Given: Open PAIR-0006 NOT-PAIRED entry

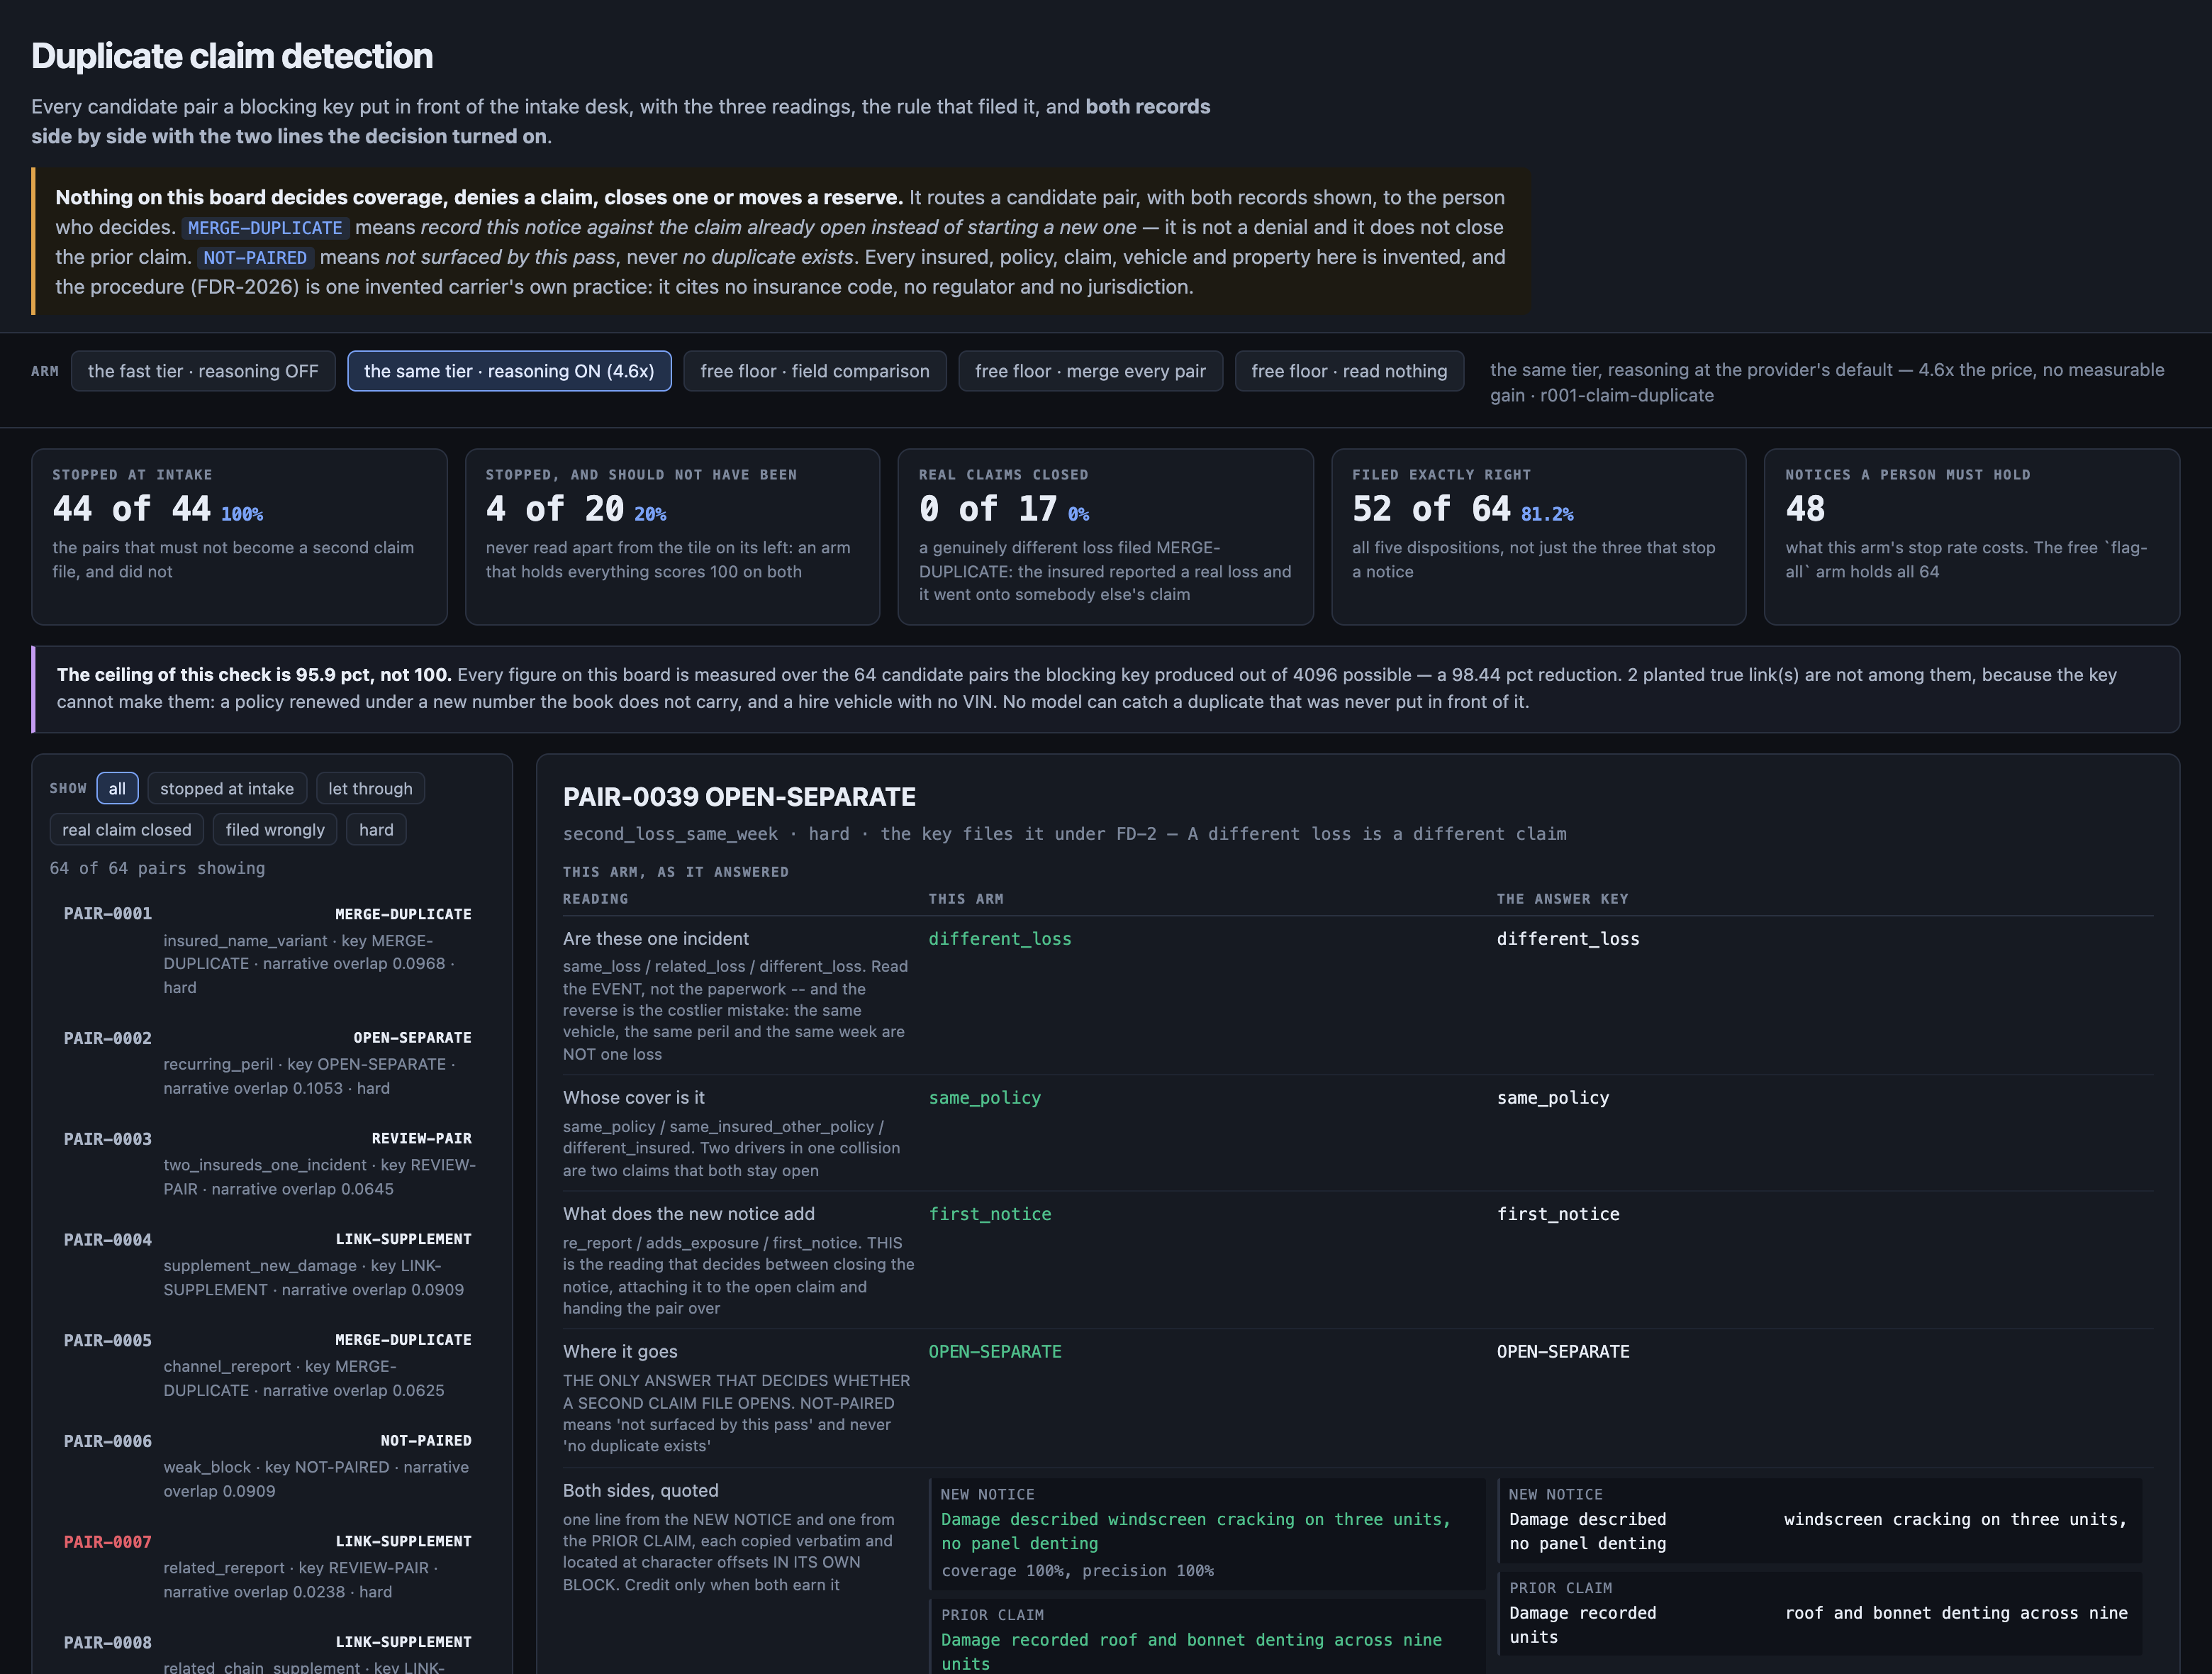Looking at the screenshot, I should tap(268, 1465).
